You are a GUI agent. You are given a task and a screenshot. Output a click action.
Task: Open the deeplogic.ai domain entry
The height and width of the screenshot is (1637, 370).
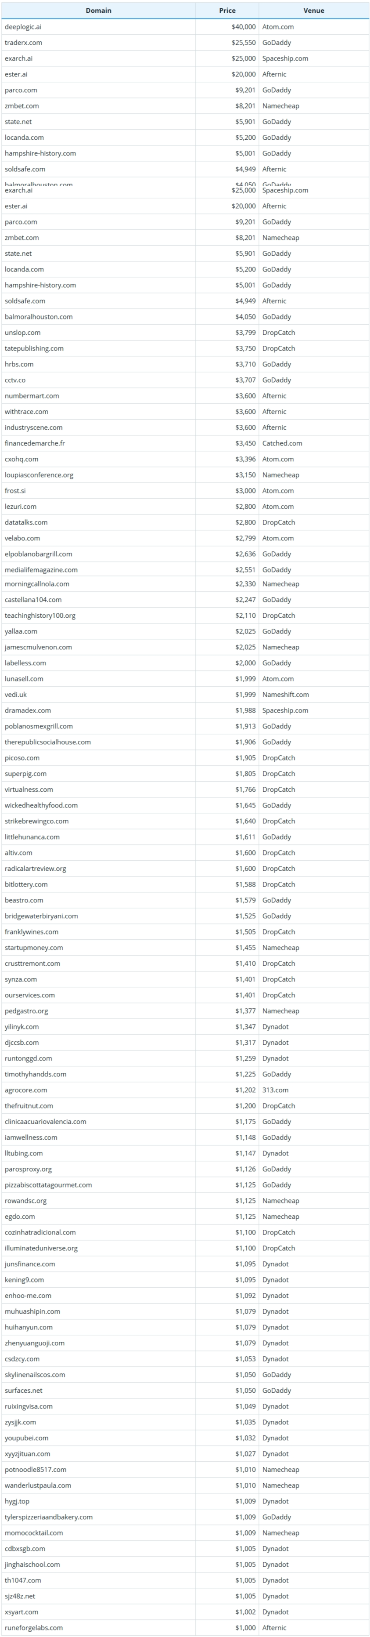23,27
